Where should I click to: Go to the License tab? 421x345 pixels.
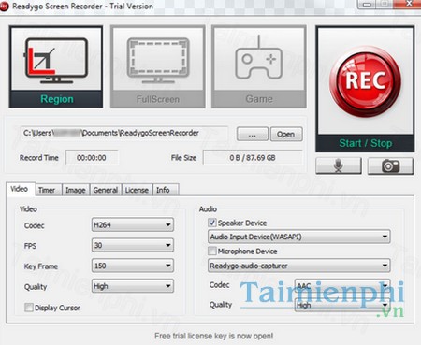pos(137,190)
